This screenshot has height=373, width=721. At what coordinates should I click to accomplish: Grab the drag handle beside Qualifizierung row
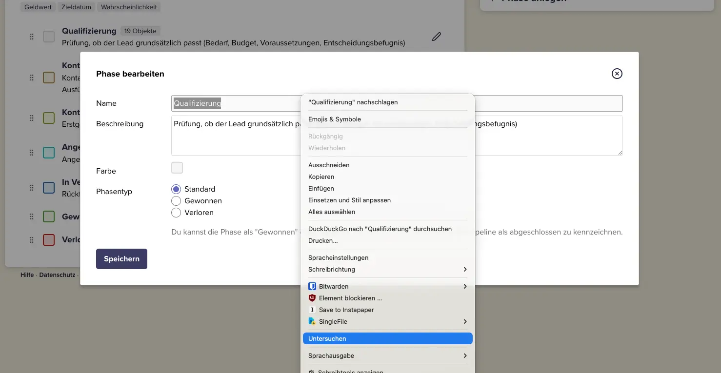[32, 37]
